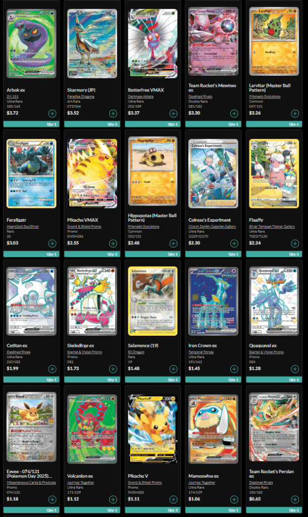View the Feraligatr card thumbnail
Image resolution: width=308 pixels, height=517 pixels.
click(x=31, y=174)
